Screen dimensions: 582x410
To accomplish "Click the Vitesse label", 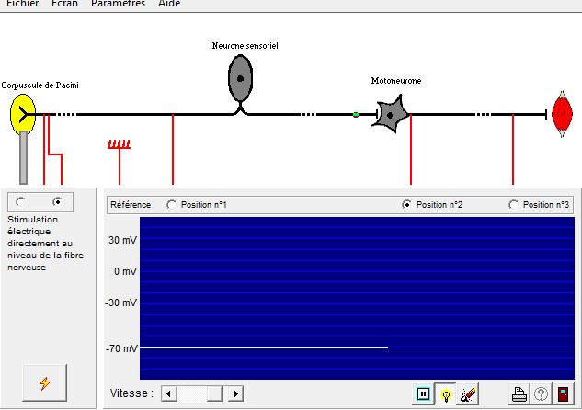I will pyautogui.click(x=131, y=393).
